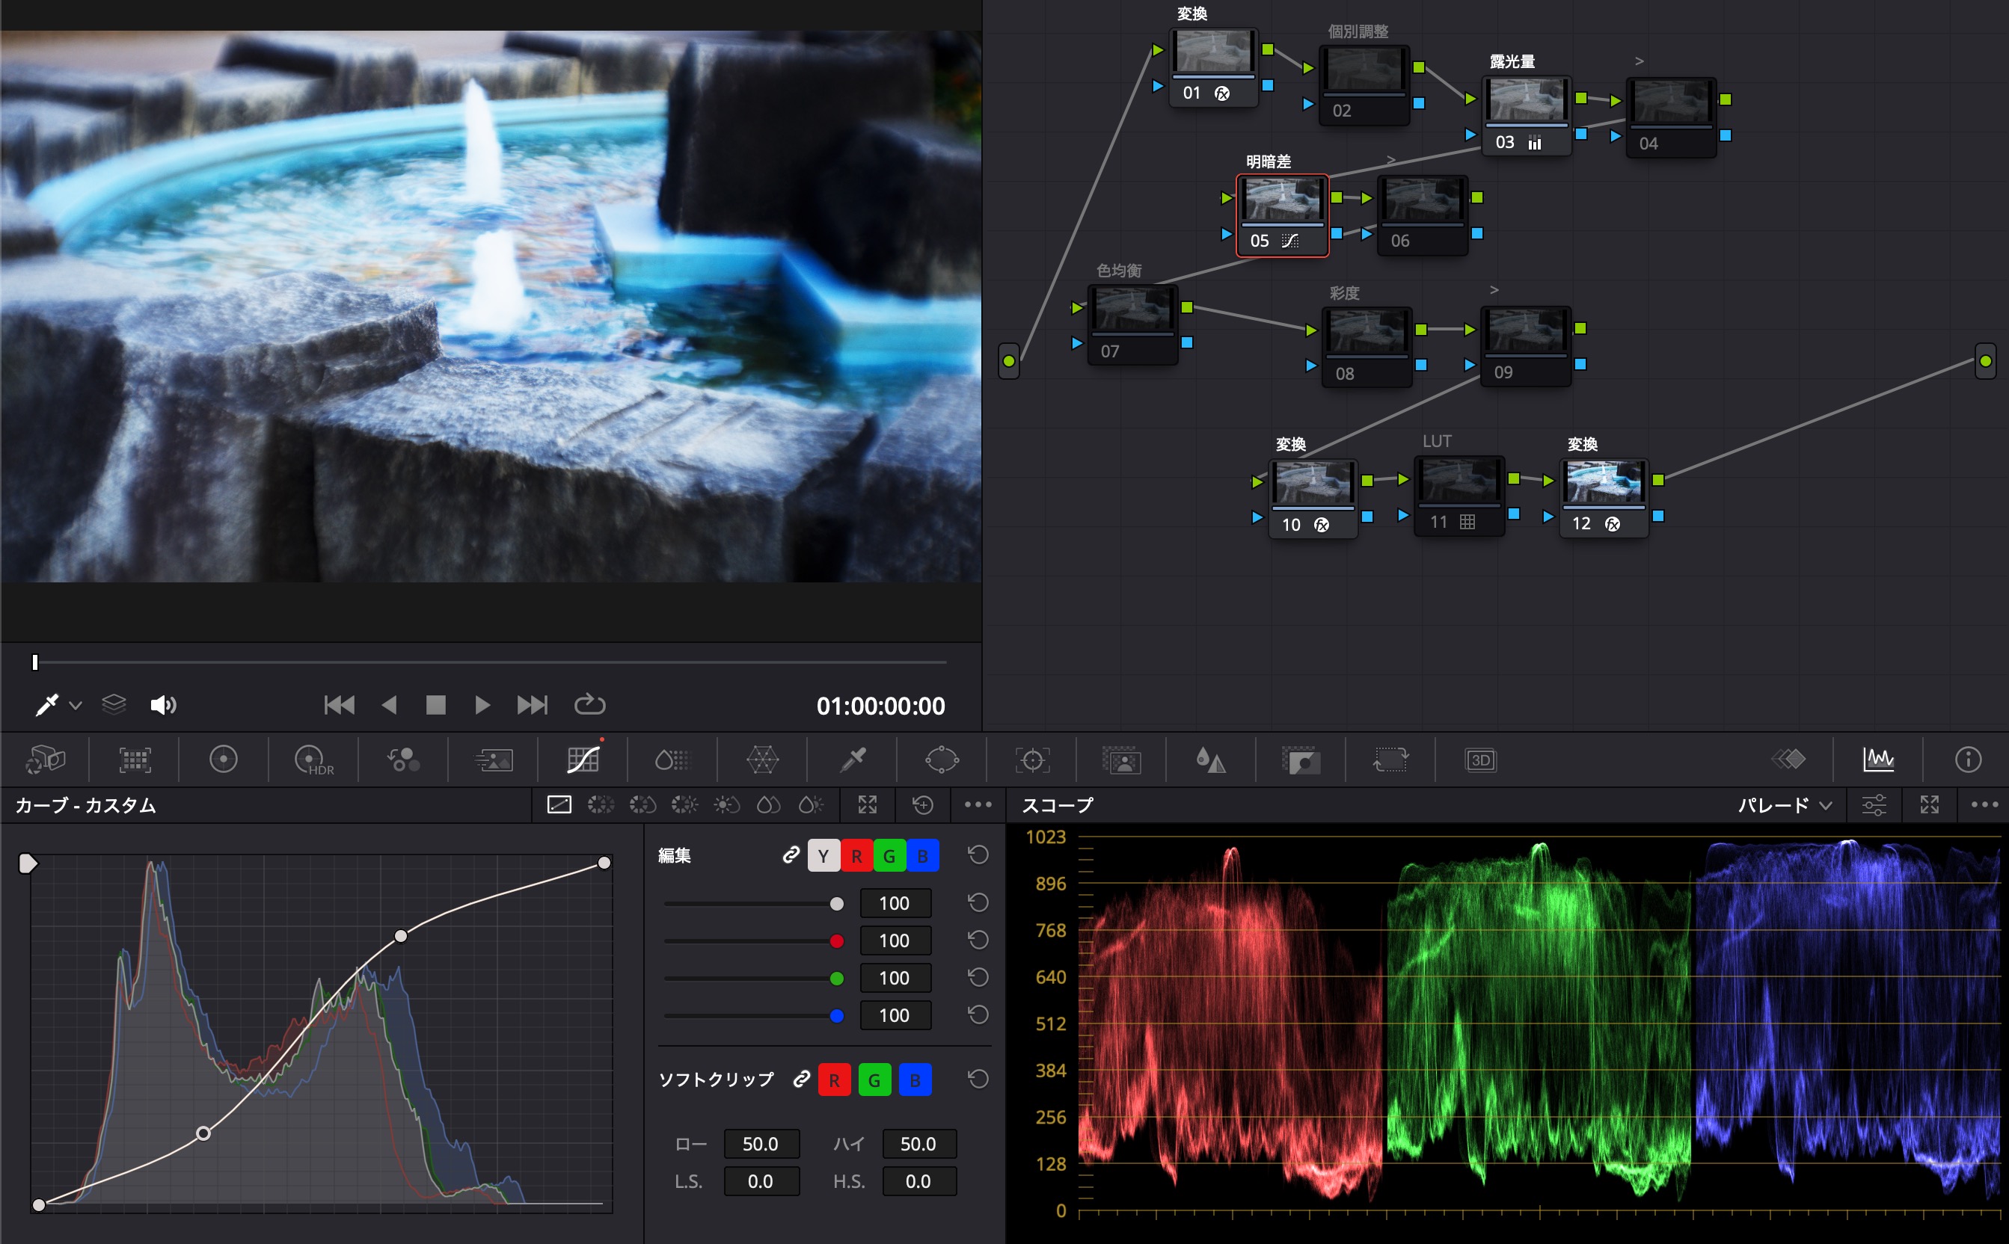The width and height of the screenshot is (2009, 1244).
Task: Click the play forward button
Action: click(483, 705)
